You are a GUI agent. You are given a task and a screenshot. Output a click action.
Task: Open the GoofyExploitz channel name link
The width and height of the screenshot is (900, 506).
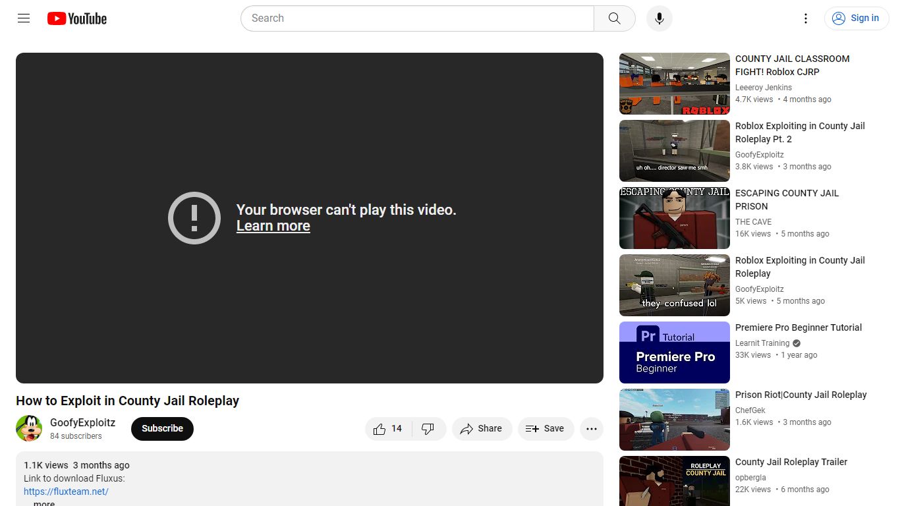pyautogui.click(x=83, y=423)
